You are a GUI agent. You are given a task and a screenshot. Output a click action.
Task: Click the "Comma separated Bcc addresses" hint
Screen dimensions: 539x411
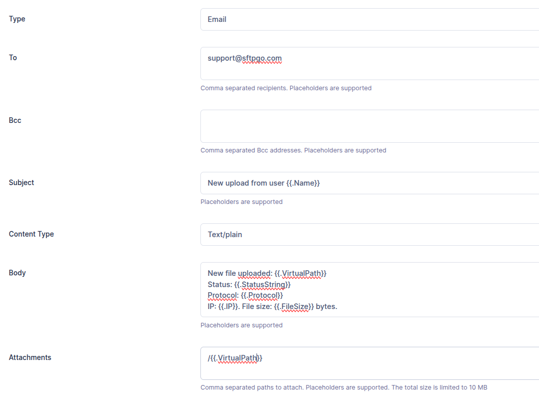tap(293, 150)
